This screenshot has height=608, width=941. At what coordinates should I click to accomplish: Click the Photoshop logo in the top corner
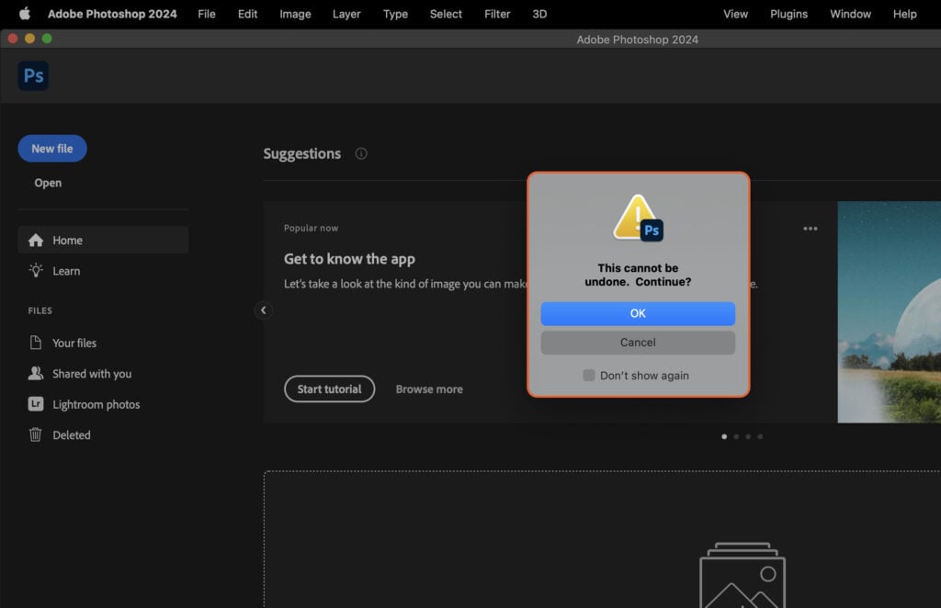pos(33,76)
